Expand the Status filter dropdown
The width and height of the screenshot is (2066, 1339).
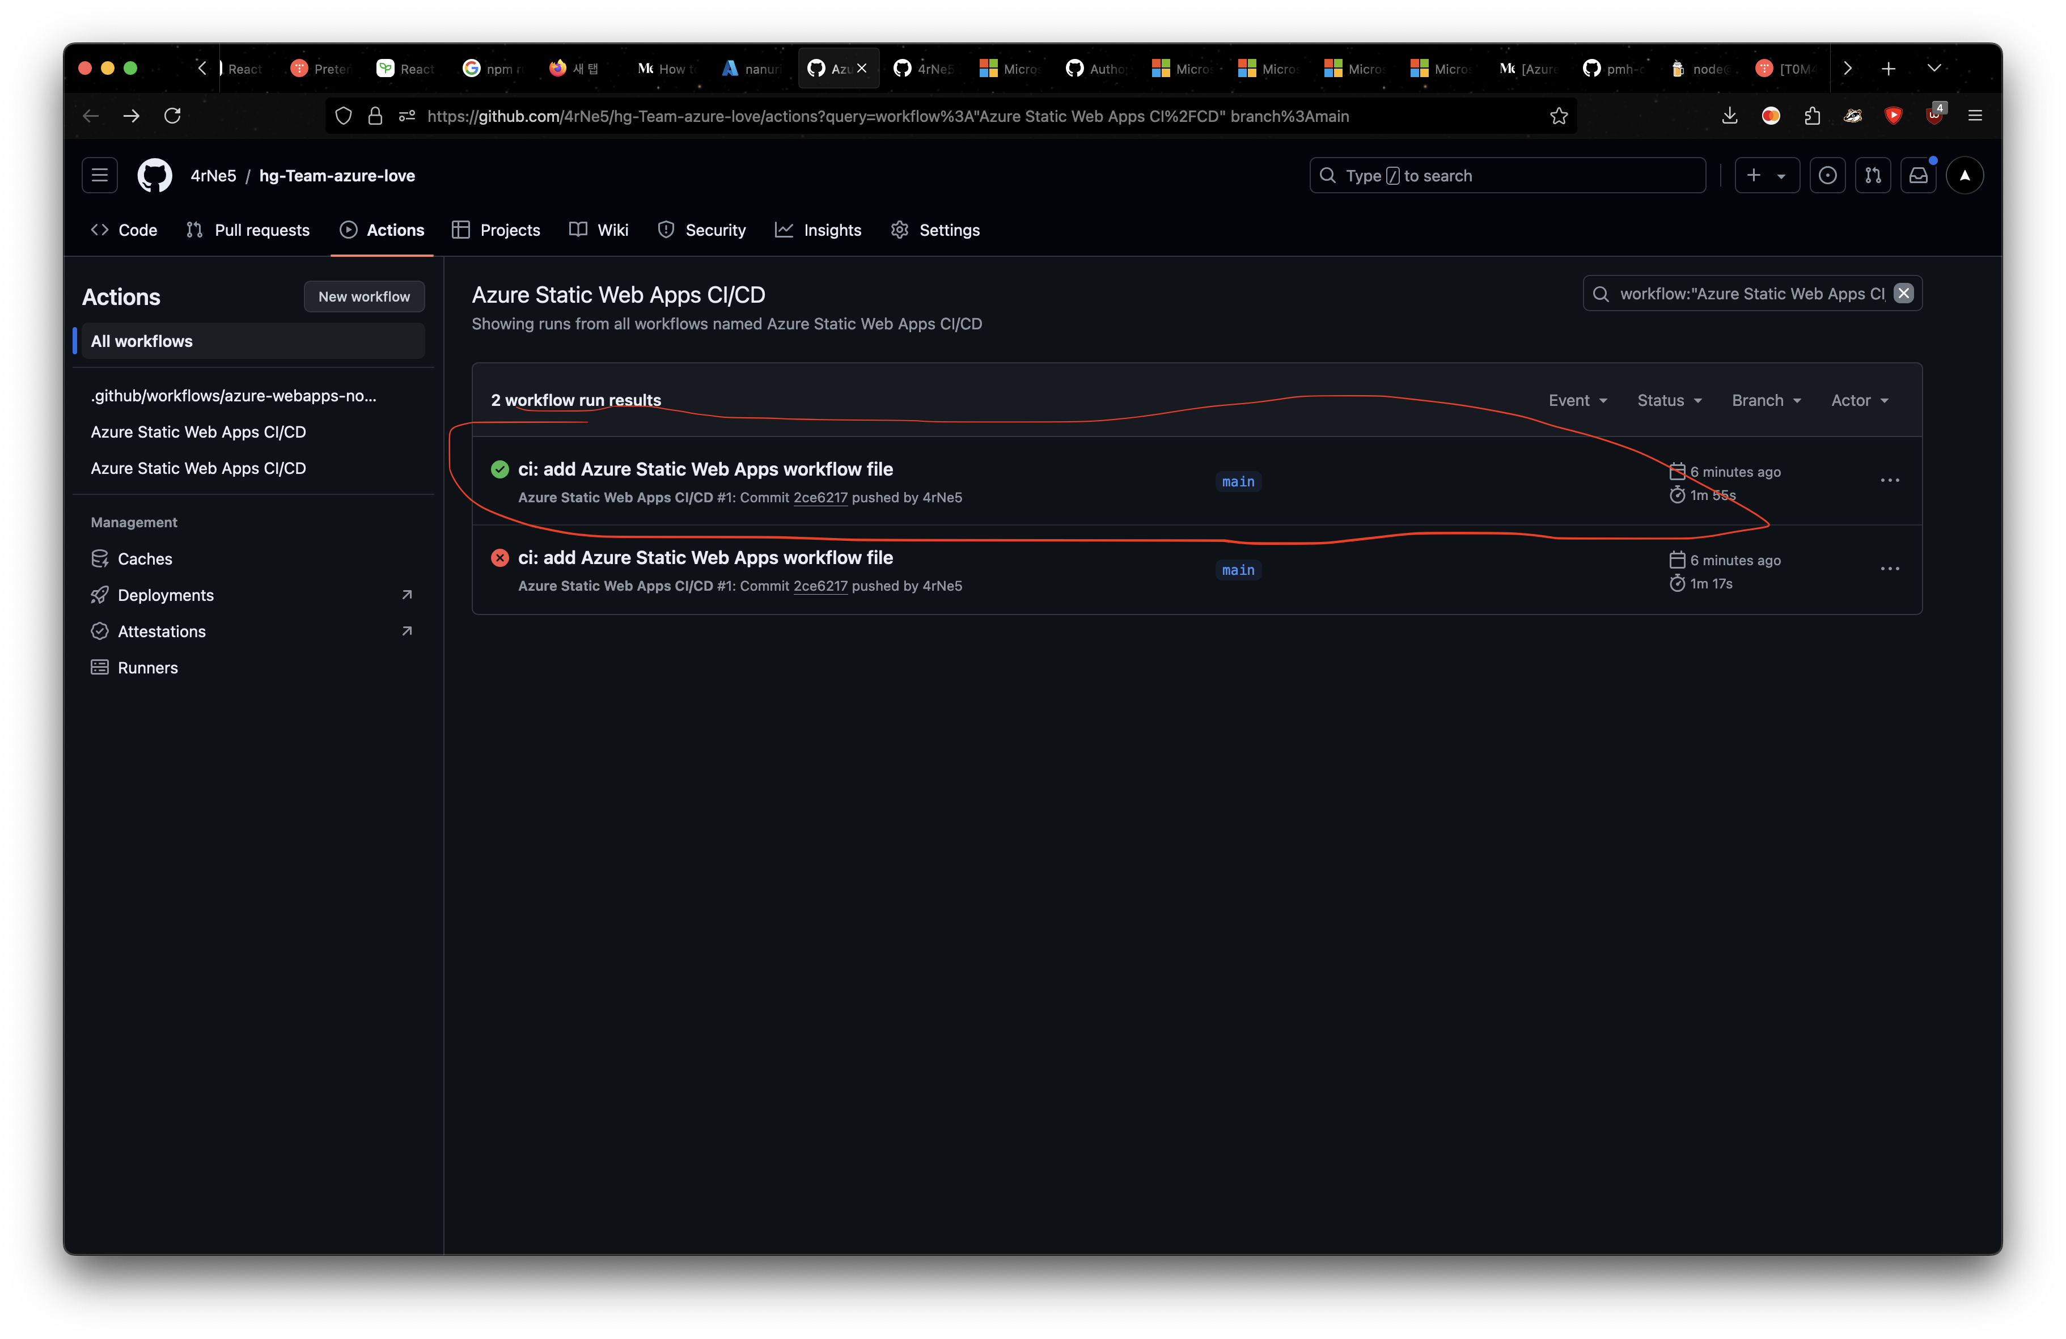[1669, 400]
